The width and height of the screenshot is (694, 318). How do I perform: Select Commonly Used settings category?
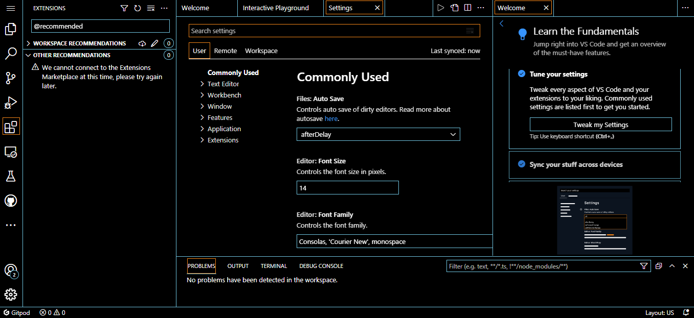tap(233, 72)
